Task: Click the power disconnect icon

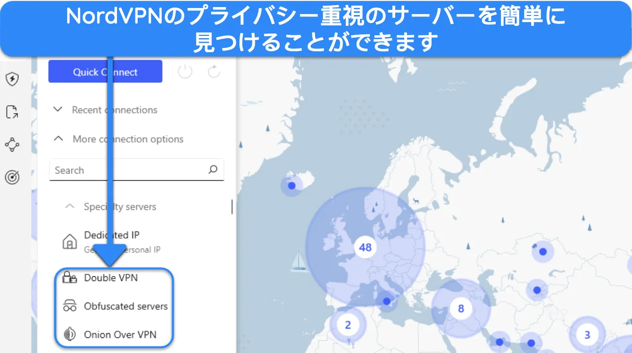Action: point(185,72)
